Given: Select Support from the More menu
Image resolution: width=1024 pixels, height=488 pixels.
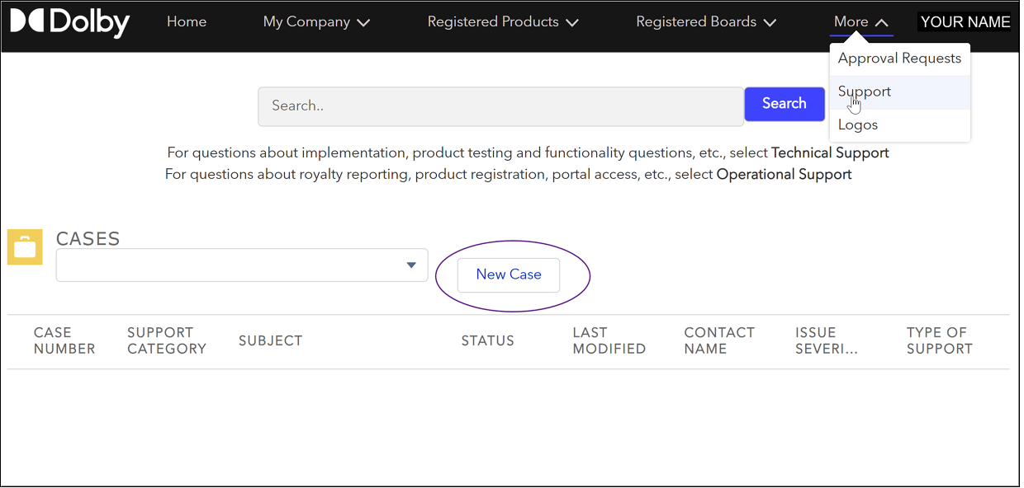Looking at the screenshot, I should point(864,91).
